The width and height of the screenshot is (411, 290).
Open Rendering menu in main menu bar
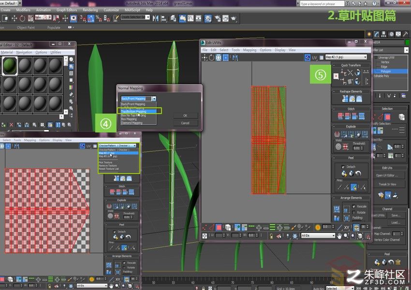90,10
